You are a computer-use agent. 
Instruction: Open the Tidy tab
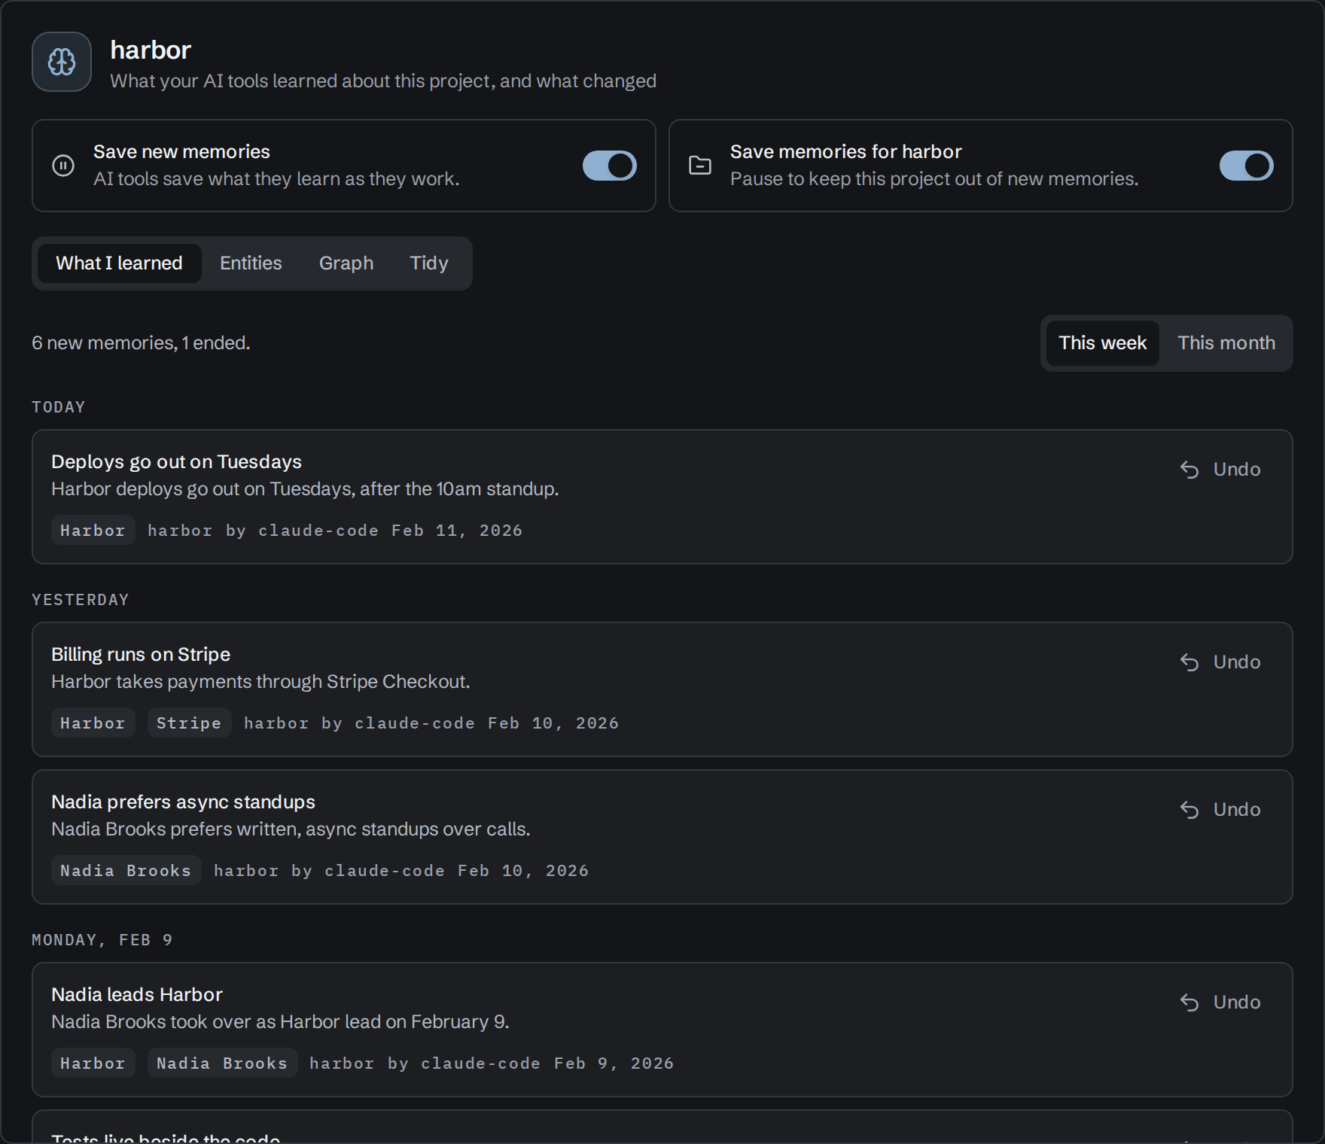[x=429, y=263]
